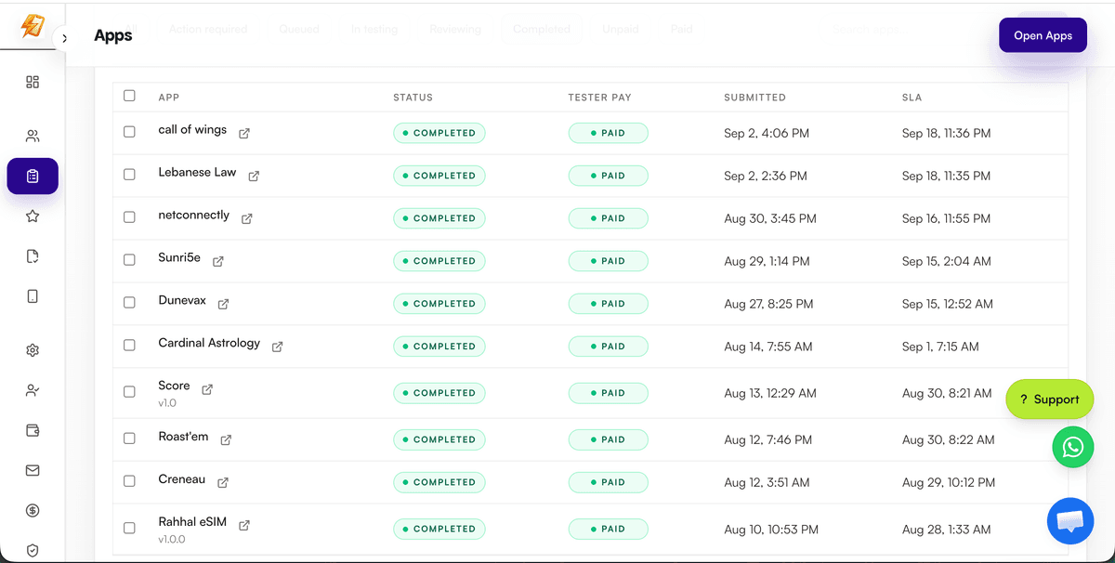Open external link for Roast'em

tap(226, 439)
